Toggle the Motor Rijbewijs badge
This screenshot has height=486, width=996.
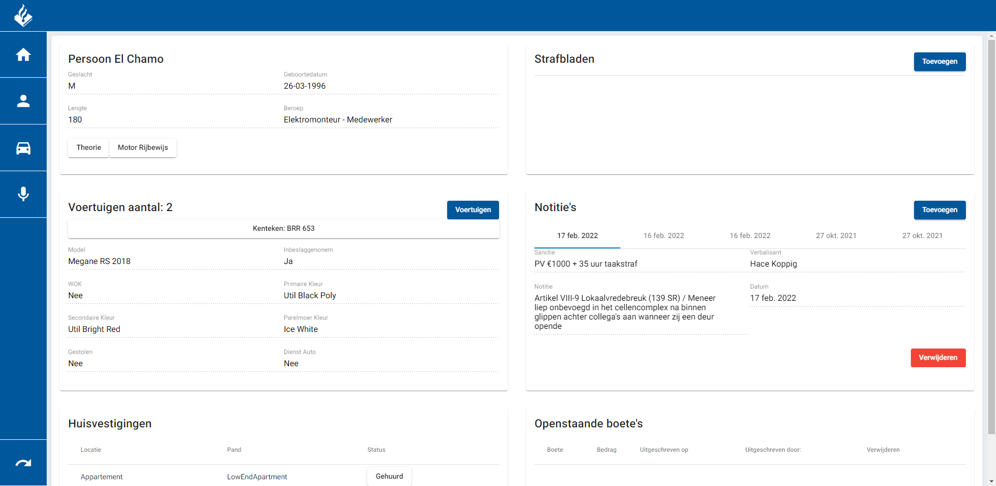point(143,147)
